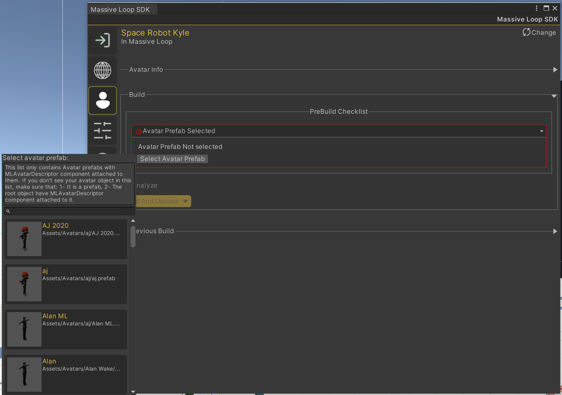Select Alan ML avatar thumbnail
Screen dimensions: 562x395
24,329
